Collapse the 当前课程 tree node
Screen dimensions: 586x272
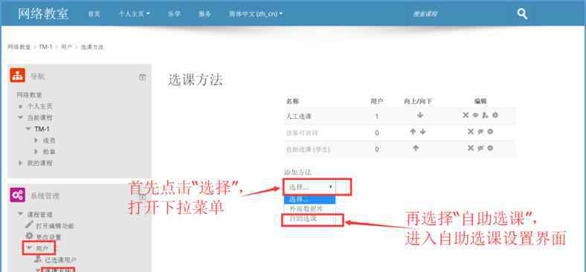coord(20,117)
